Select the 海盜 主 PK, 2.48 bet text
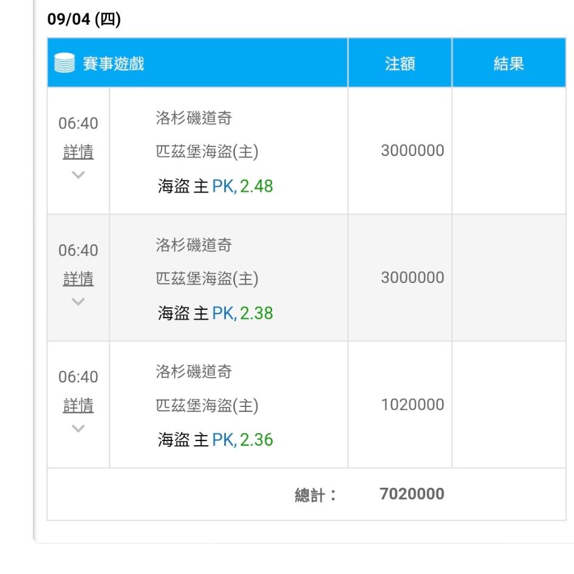574x574 pixels. pyautogui.click(x=215, y=186)
